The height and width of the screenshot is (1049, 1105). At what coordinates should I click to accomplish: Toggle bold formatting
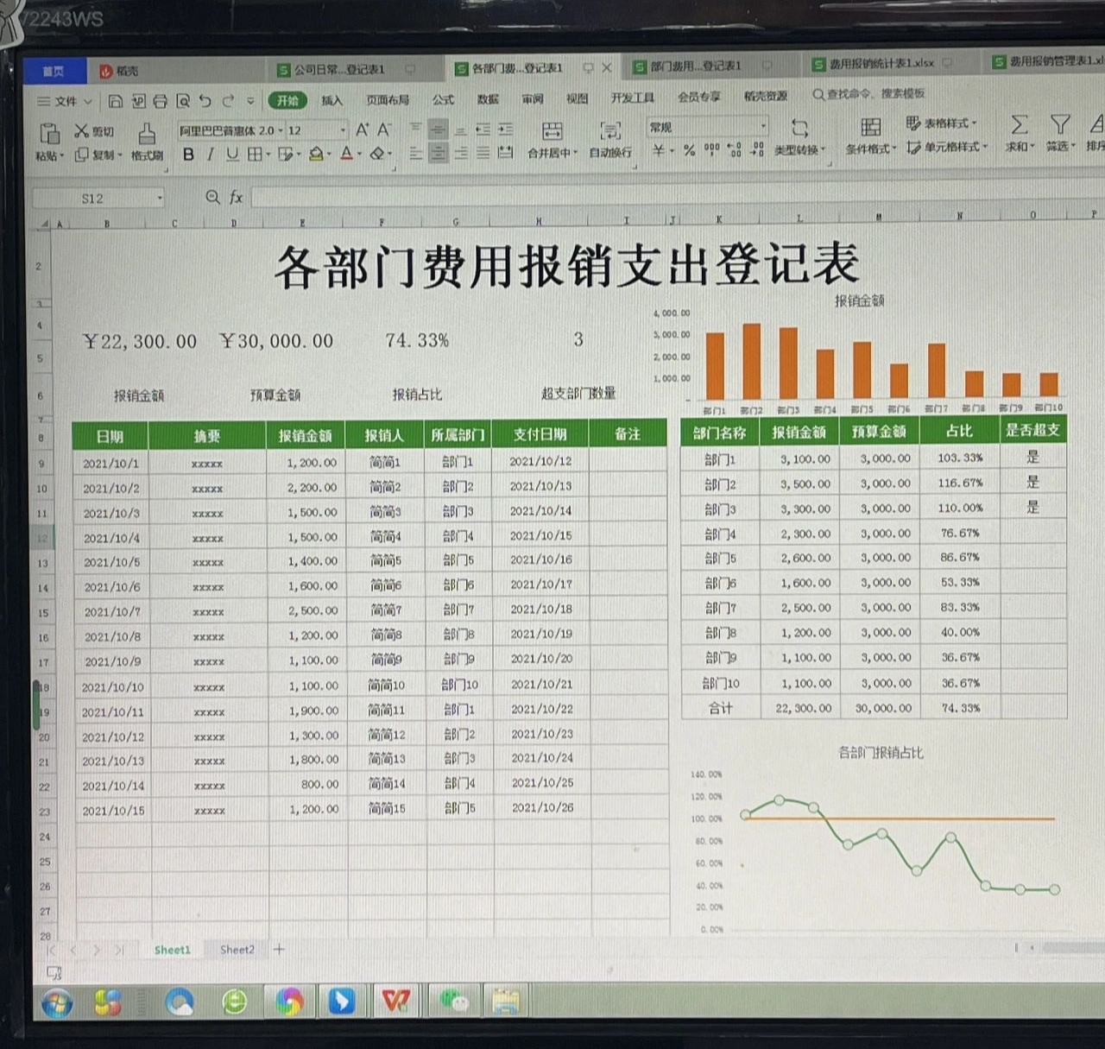pyautogui.click(x=188, y=155)
